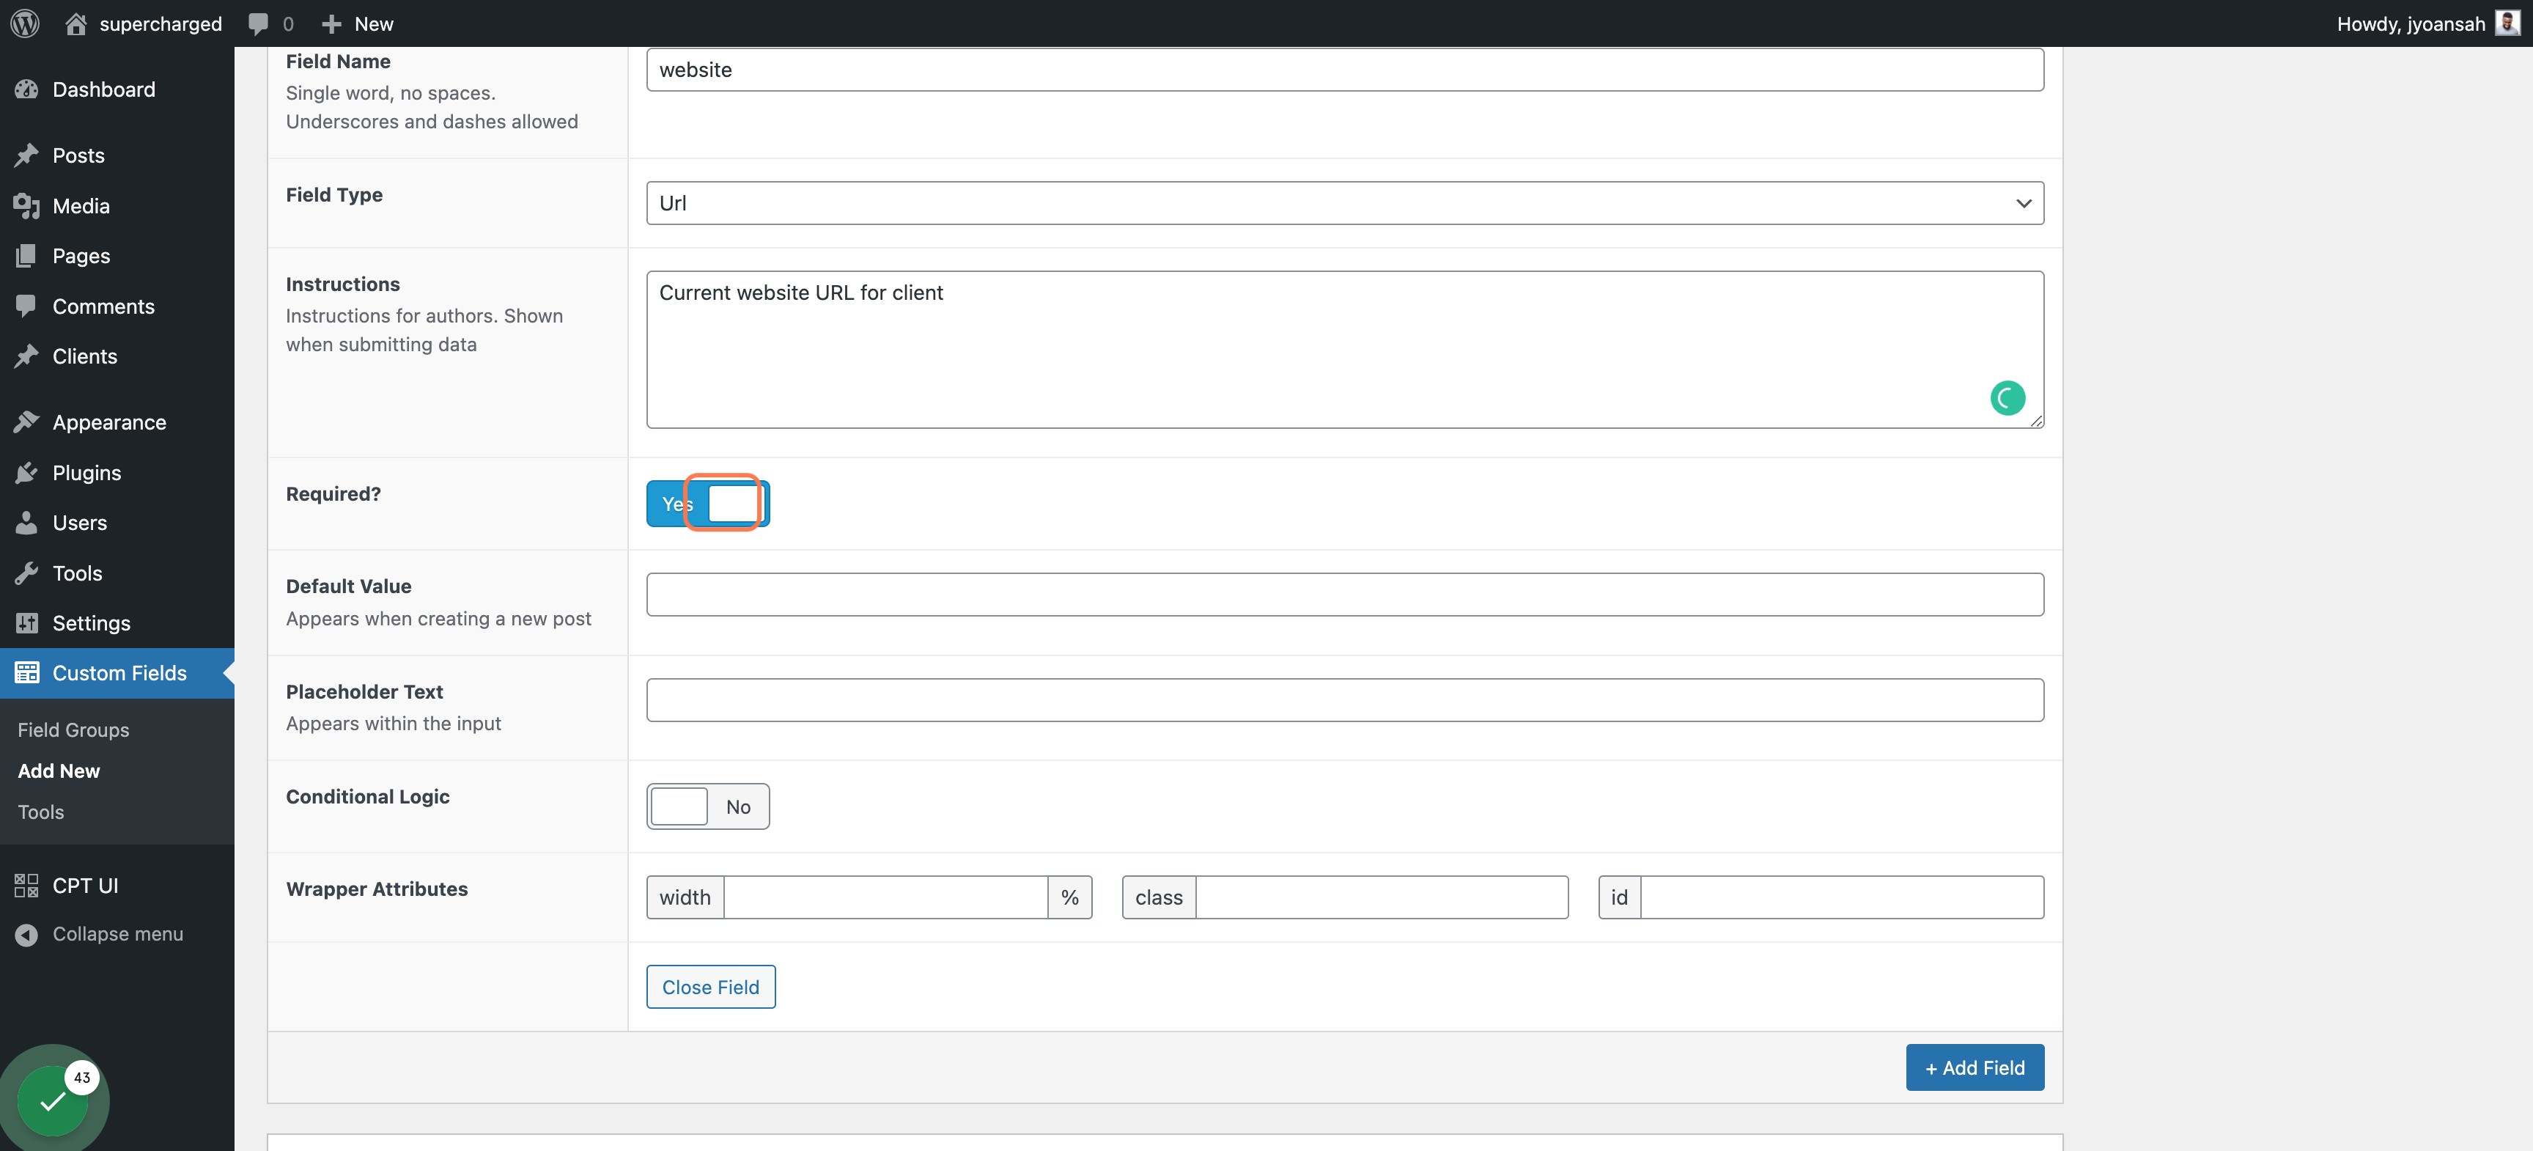Click into the Instructions textarea
The height and width of the screenshot is (1151, 2533).
[x=1344, y=349]
